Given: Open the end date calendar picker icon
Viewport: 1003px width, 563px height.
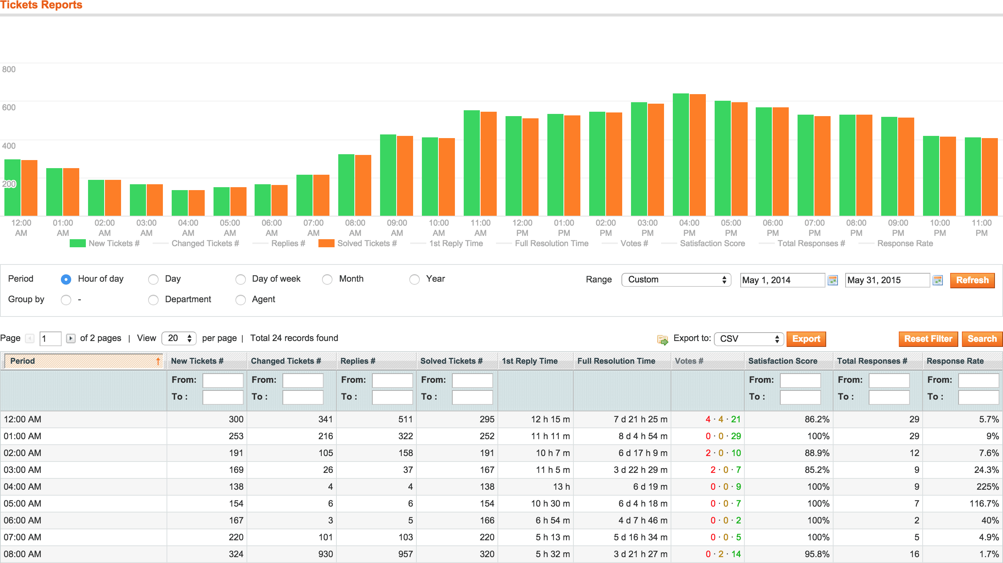Looking at the screenshot, I should 938,280.
